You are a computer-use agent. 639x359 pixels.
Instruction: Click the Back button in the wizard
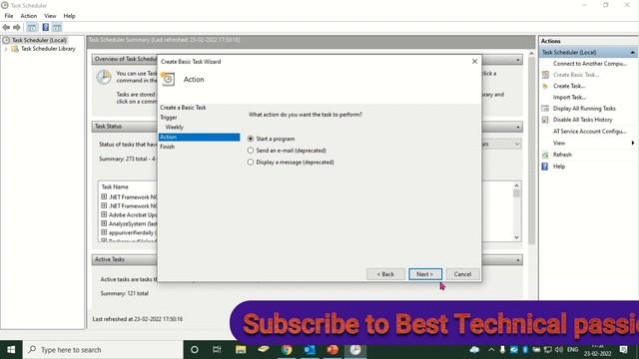[x=385, y=274]
